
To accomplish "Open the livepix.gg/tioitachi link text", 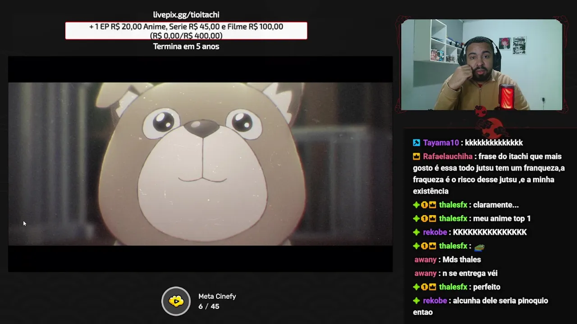I will point(186,15).
